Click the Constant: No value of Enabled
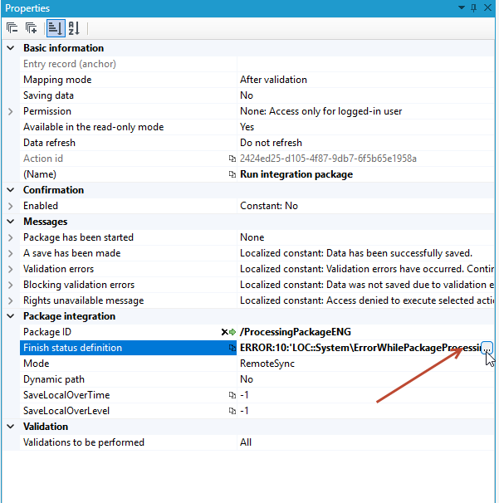The width and height of the screenshot is (499, 503). 269,206
